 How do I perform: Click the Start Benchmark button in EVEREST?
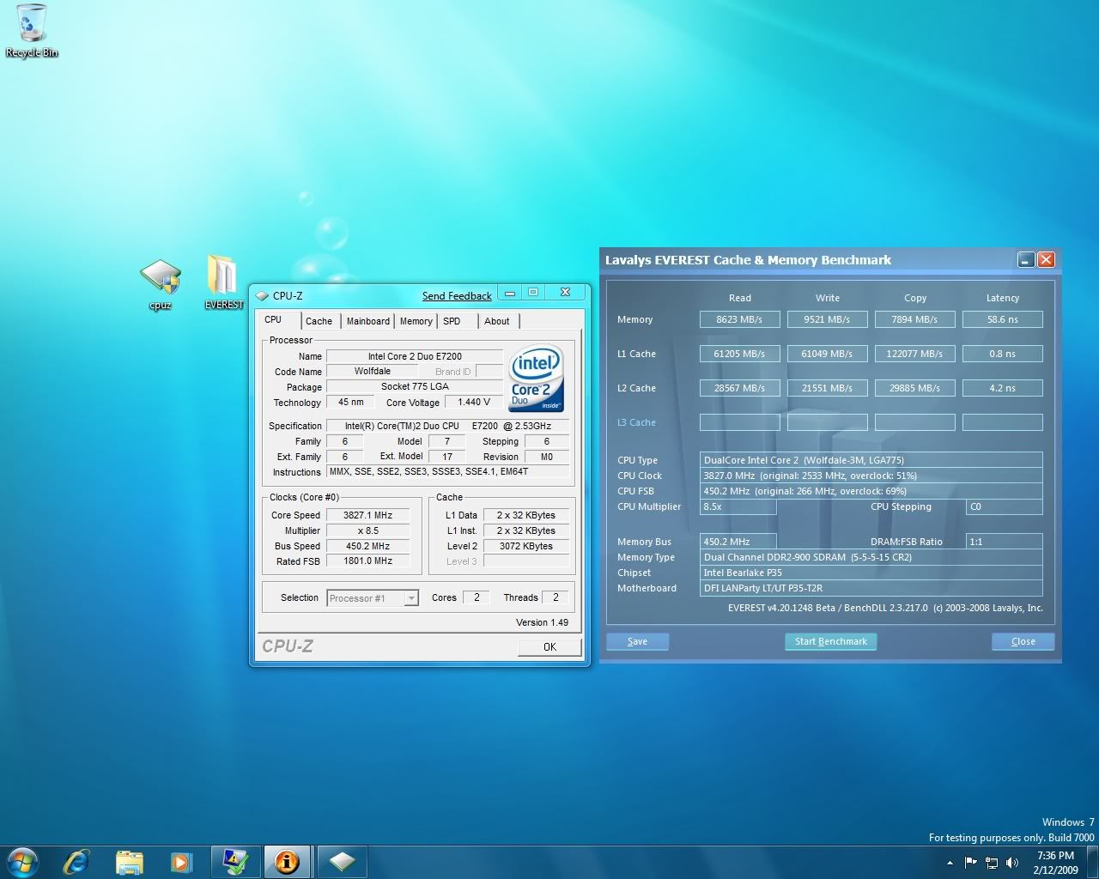(x=830, y=641)
